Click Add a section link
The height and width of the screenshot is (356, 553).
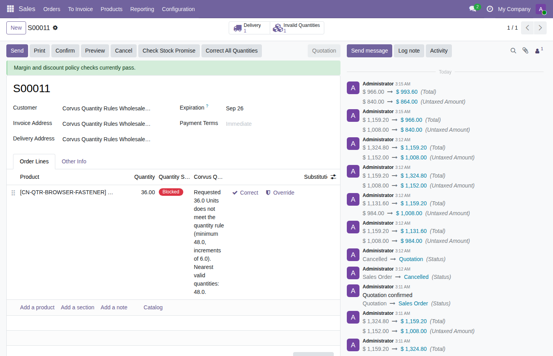click(77, 307)
